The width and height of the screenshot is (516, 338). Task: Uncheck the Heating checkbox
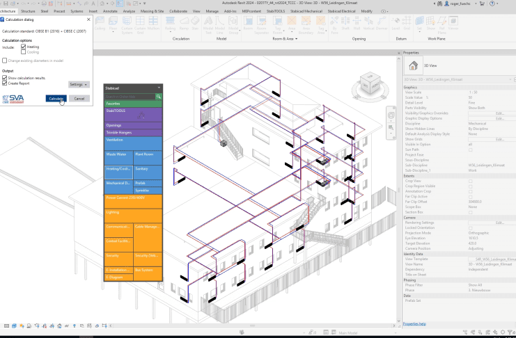pos(23,47)
